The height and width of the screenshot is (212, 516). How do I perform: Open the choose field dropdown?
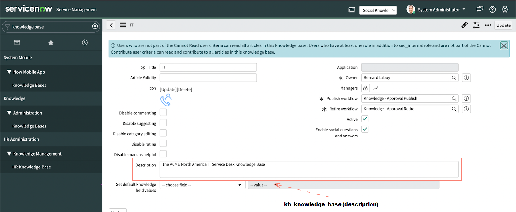202,185
